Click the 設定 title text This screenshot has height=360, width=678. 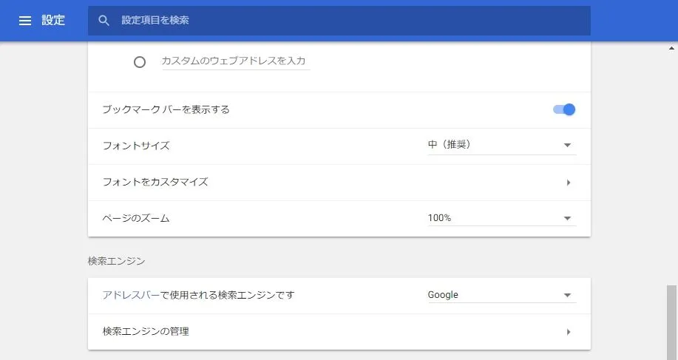pyautogui.click(x=53, y=20)
